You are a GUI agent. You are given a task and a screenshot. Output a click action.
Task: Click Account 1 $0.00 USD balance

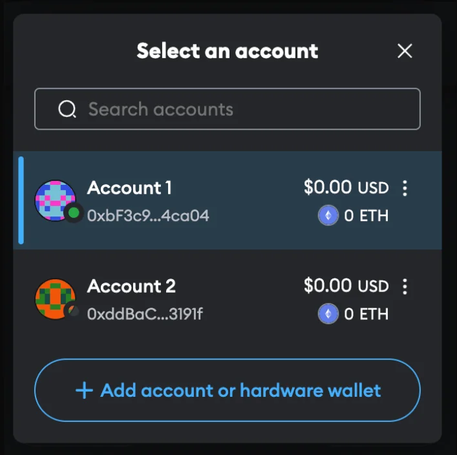(346, 187)
